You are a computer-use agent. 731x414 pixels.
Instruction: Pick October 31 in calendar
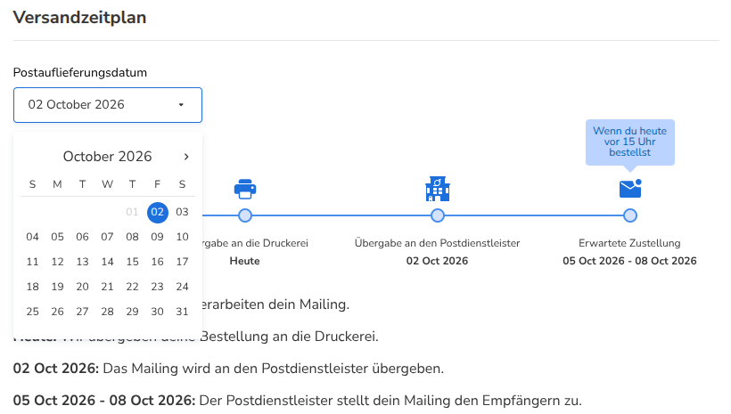click(x=182, y=312)
